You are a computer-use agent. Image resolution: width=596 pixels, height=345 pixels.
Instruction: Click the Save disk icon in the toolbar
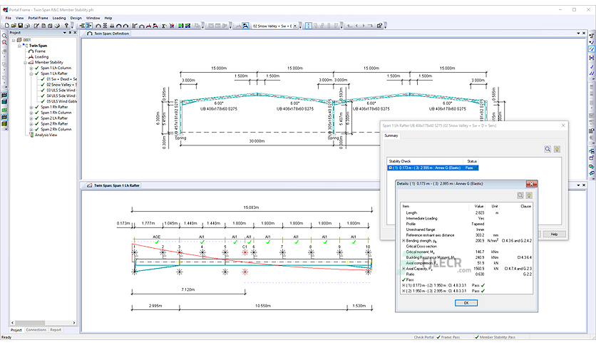21,26
